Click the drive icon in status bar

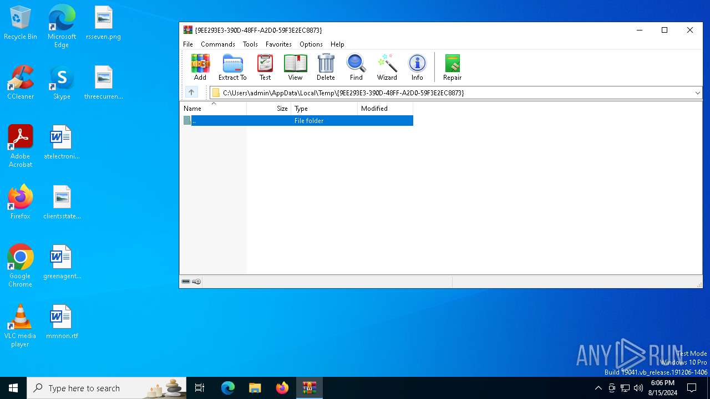[x=186, y=282]
